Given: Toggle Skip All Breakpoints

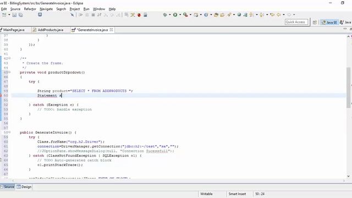Looking at the screenshot, I should coord(72,15).
